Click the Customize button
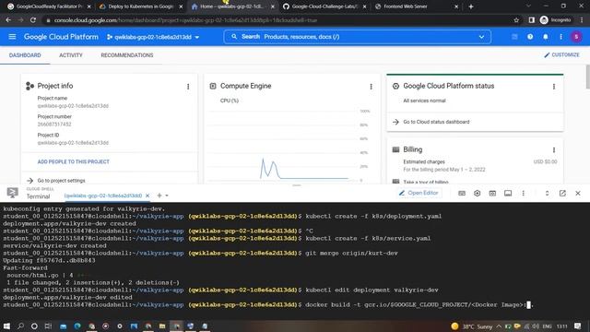 point(561,55)
